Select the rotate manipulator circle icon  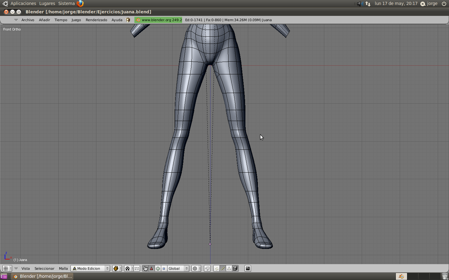pos(158,268)
